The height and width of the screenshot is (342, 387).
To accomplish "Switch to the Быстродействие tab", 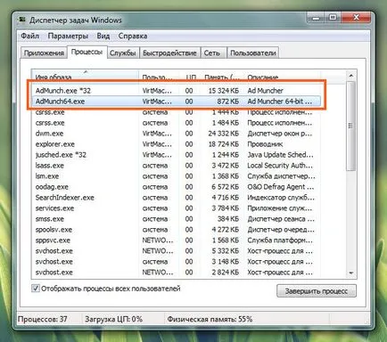I will point(169,53).
